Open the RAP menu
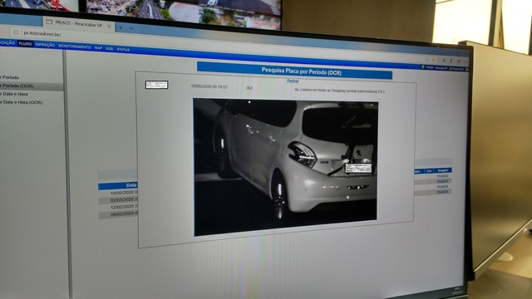This screenshot has height=299, width=532. click(98, 48)
